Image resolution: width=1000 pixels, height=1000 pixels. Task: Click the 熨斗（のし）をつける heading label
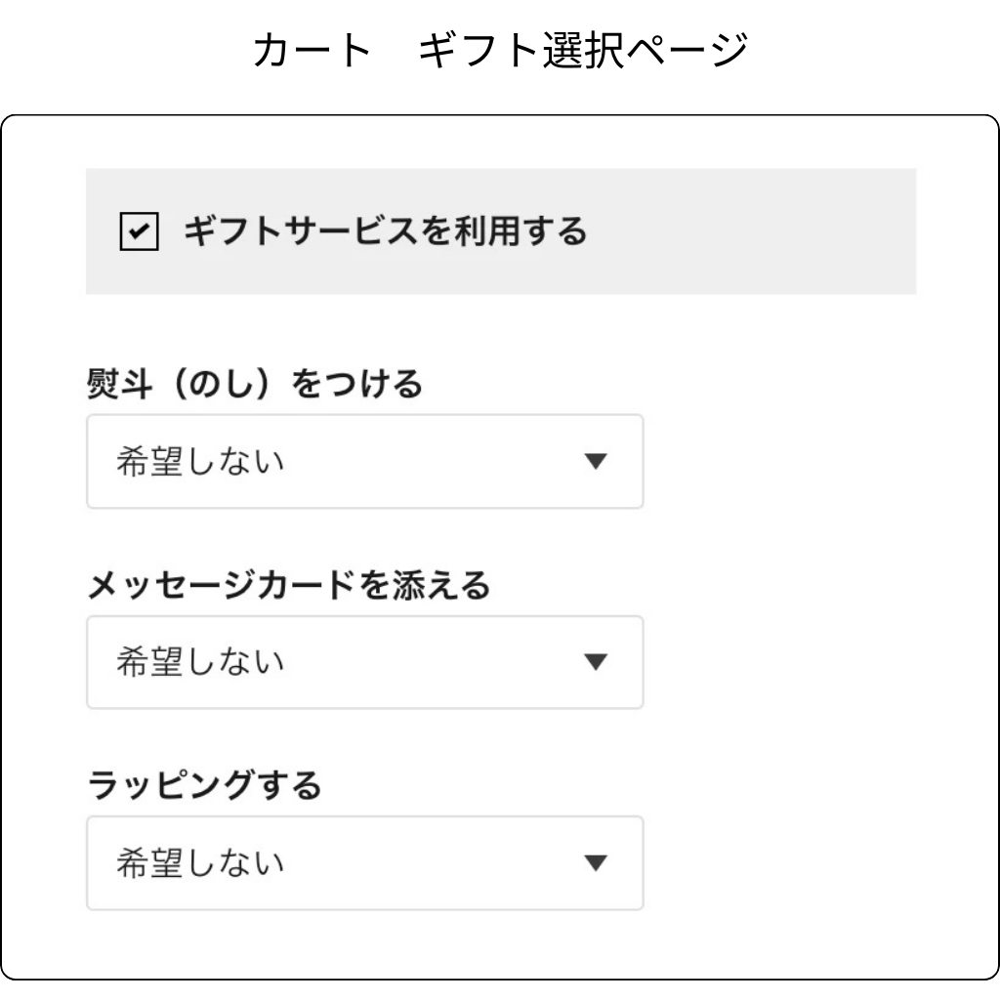254,385
